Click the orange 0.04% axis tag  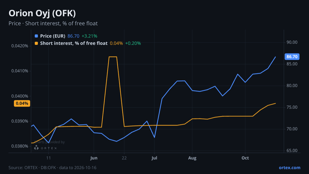pyautogui.click(x=22, y=104)
